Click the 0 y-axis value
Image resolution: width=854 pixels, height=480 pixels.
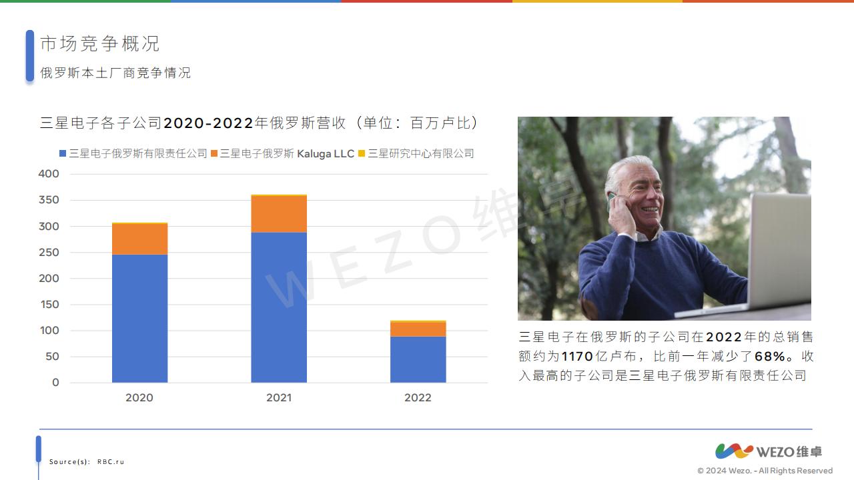click(x=56, y=383)
